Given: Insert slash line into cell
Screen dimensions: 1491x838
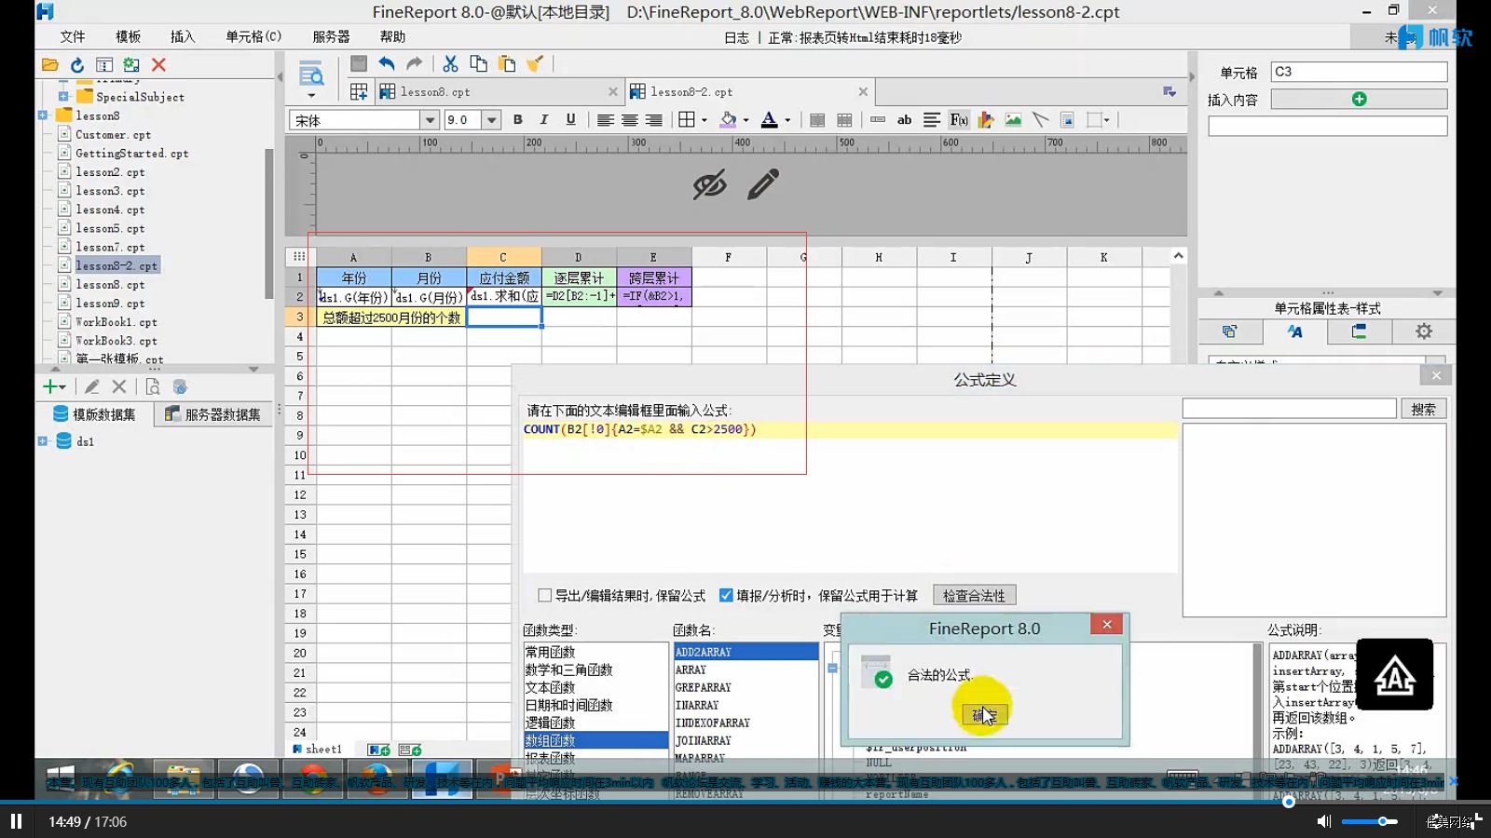Looking at the screenshot, I should tap(1040, 119).
